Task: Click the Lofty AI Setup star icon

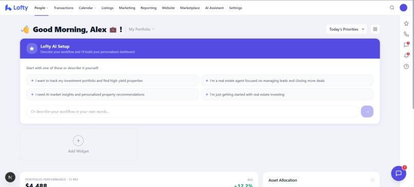Action: click(32, 49)
